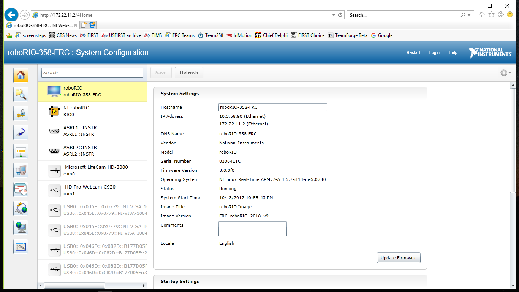The width and height of the screenshot is (519, 292).
Task: Open the padlock security configuration icon
Action: (x=21, y=113)
